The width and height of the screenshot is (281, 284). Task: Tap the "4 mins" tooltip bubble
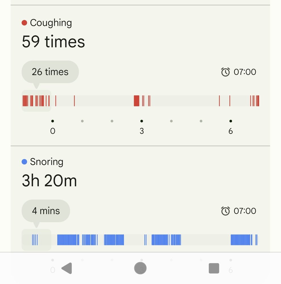(46, 211)
